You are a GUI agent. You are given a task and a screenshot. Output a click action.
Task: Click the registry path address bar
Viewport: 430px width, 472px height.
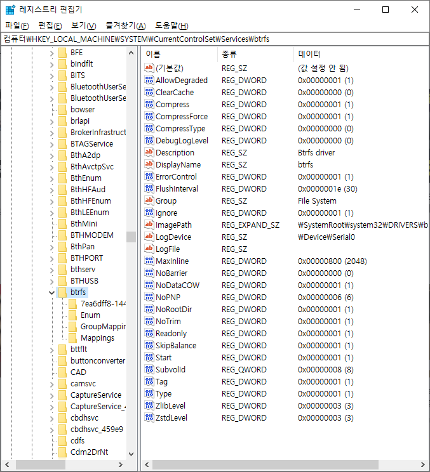click(215, 39)
